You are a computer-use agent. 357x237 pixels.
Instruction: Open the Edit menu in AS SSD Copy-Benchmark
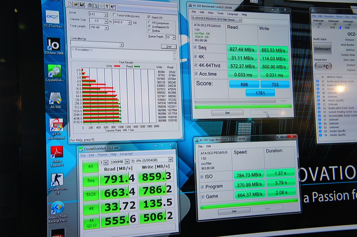[208, 146]
